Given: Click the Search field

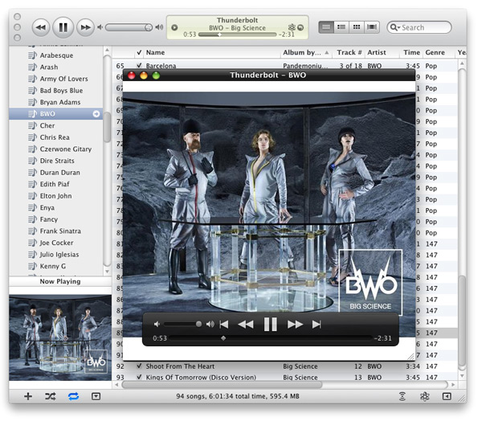Looking at the screenshot, I should tap(419, 27).
